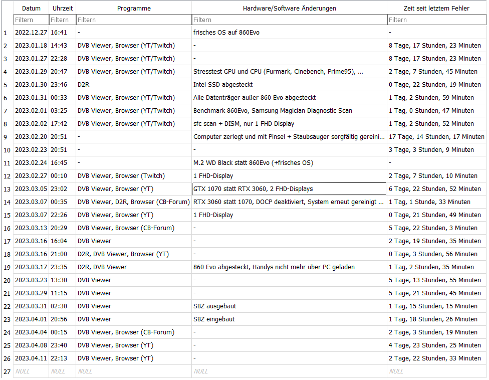Select cell 'SBZ ausgebaut'

pyautogui.click(x=290, y=306)
